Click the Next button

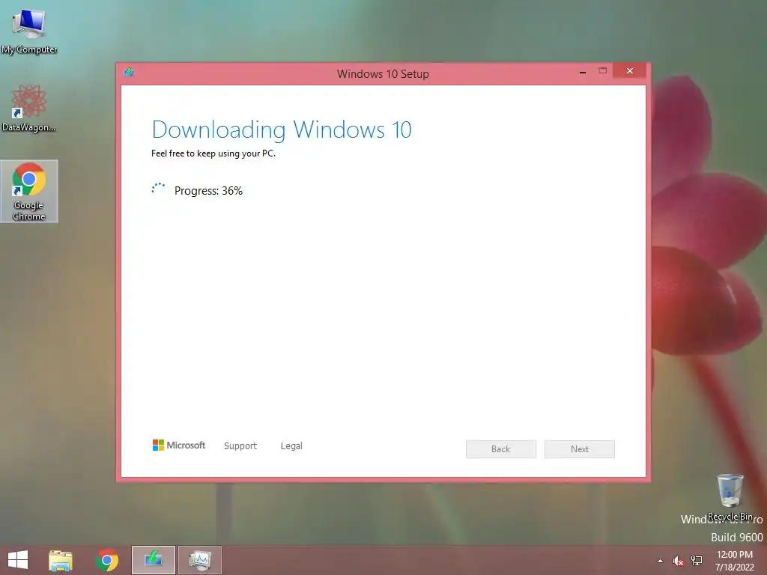(x=580, y=449)
